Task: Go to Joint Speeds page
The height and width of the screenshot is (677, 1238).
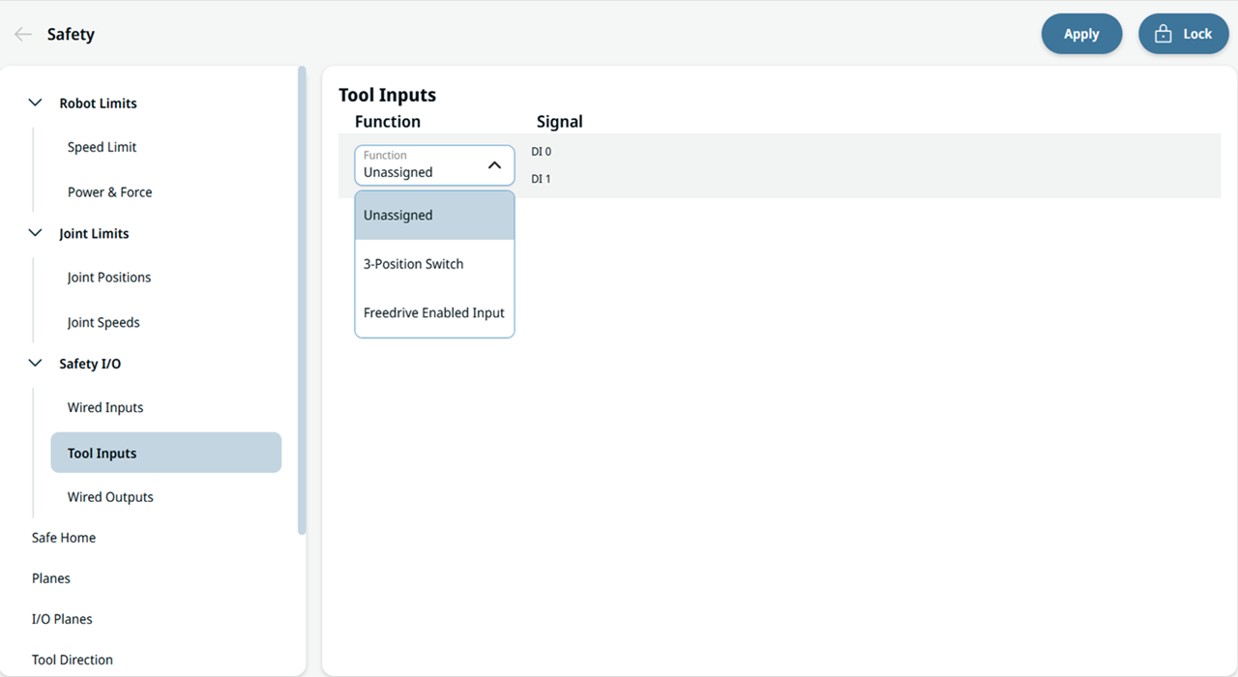Action: [x=103, y=322]
